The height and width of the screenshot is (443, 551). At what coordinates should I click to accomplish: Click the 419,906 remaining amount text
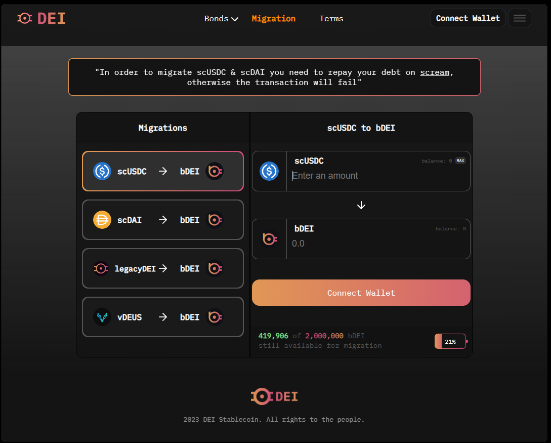pyautogui.click(x=273, y=336)
